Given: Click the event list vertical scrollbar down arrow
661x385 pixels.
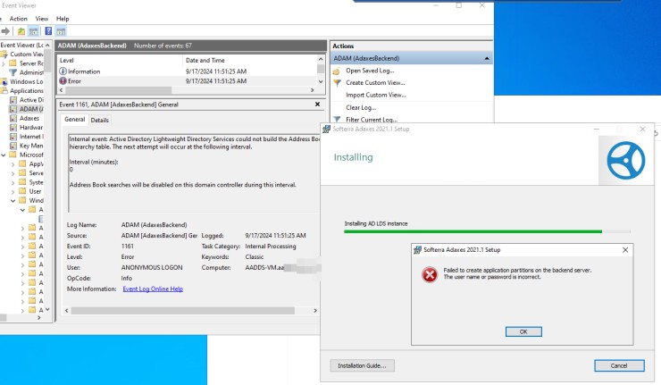Looking at the screenshot, I should (321, 81).
